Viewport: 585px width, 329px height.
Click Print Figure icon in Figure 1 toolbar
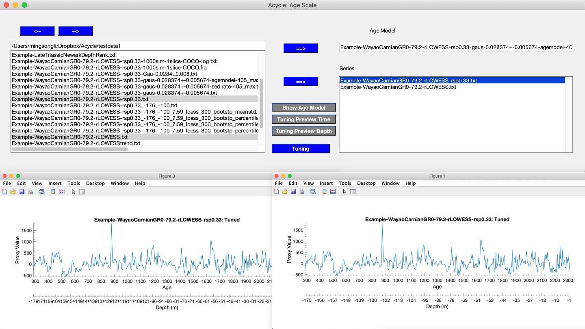(x=302, y=192)
